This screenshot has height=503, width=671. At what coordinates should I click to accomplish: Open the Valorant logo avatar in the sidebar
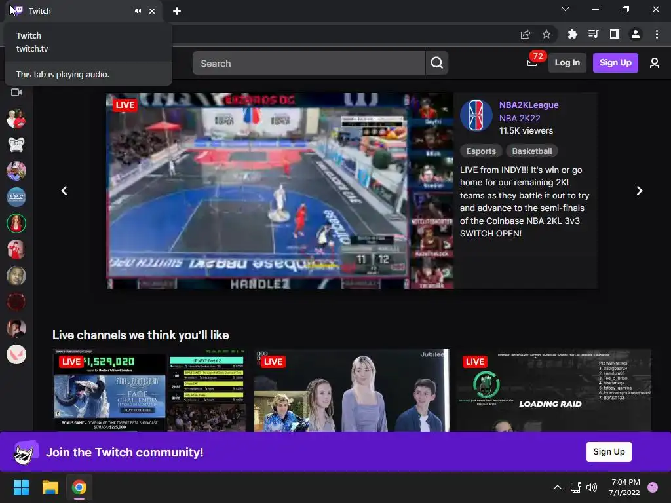[16, 354]
